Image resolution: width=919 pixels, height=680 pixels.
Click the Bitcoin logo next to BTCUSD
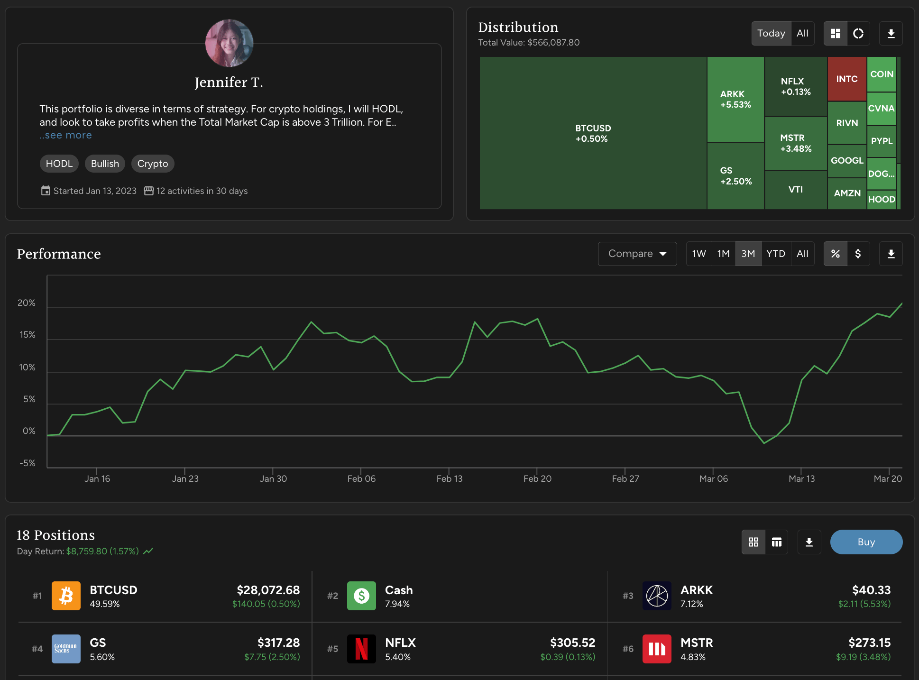coord(66,596)
